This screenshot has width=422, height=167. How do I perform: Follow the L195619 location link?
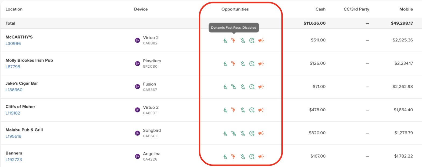(x=13, y=136)
